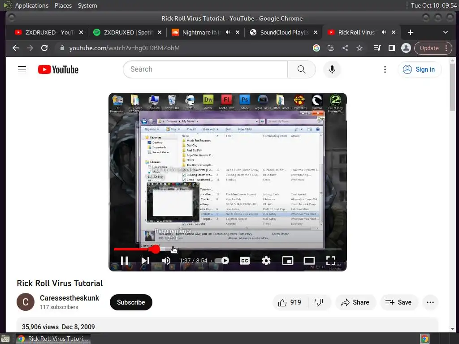Focus the YouTube search field
Viewport: 459px width, 344px height.
click(x=205, y=69)
